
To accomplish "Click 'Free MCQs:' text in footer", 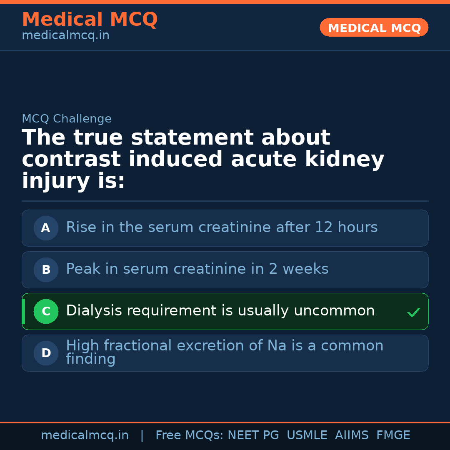I will click(189, 435).
